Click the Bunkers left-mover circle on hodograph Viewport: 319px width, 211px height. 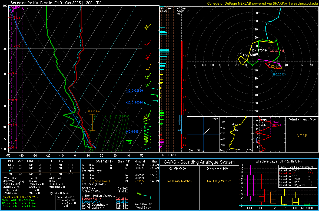point(271,71)
